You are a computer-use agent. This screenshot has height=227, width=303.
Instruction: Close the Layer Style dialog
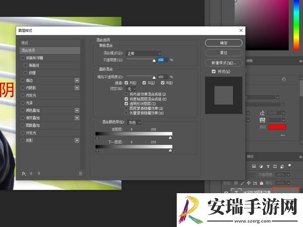(241, 30)
